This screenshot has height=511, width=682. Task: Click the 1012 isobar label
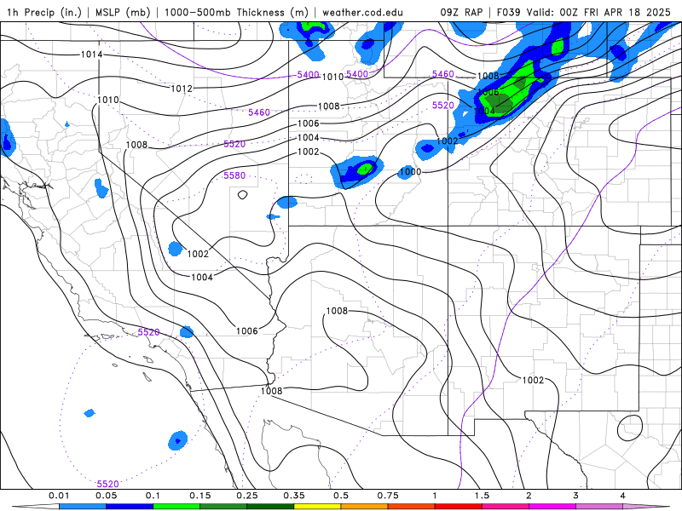coord(182,89)
